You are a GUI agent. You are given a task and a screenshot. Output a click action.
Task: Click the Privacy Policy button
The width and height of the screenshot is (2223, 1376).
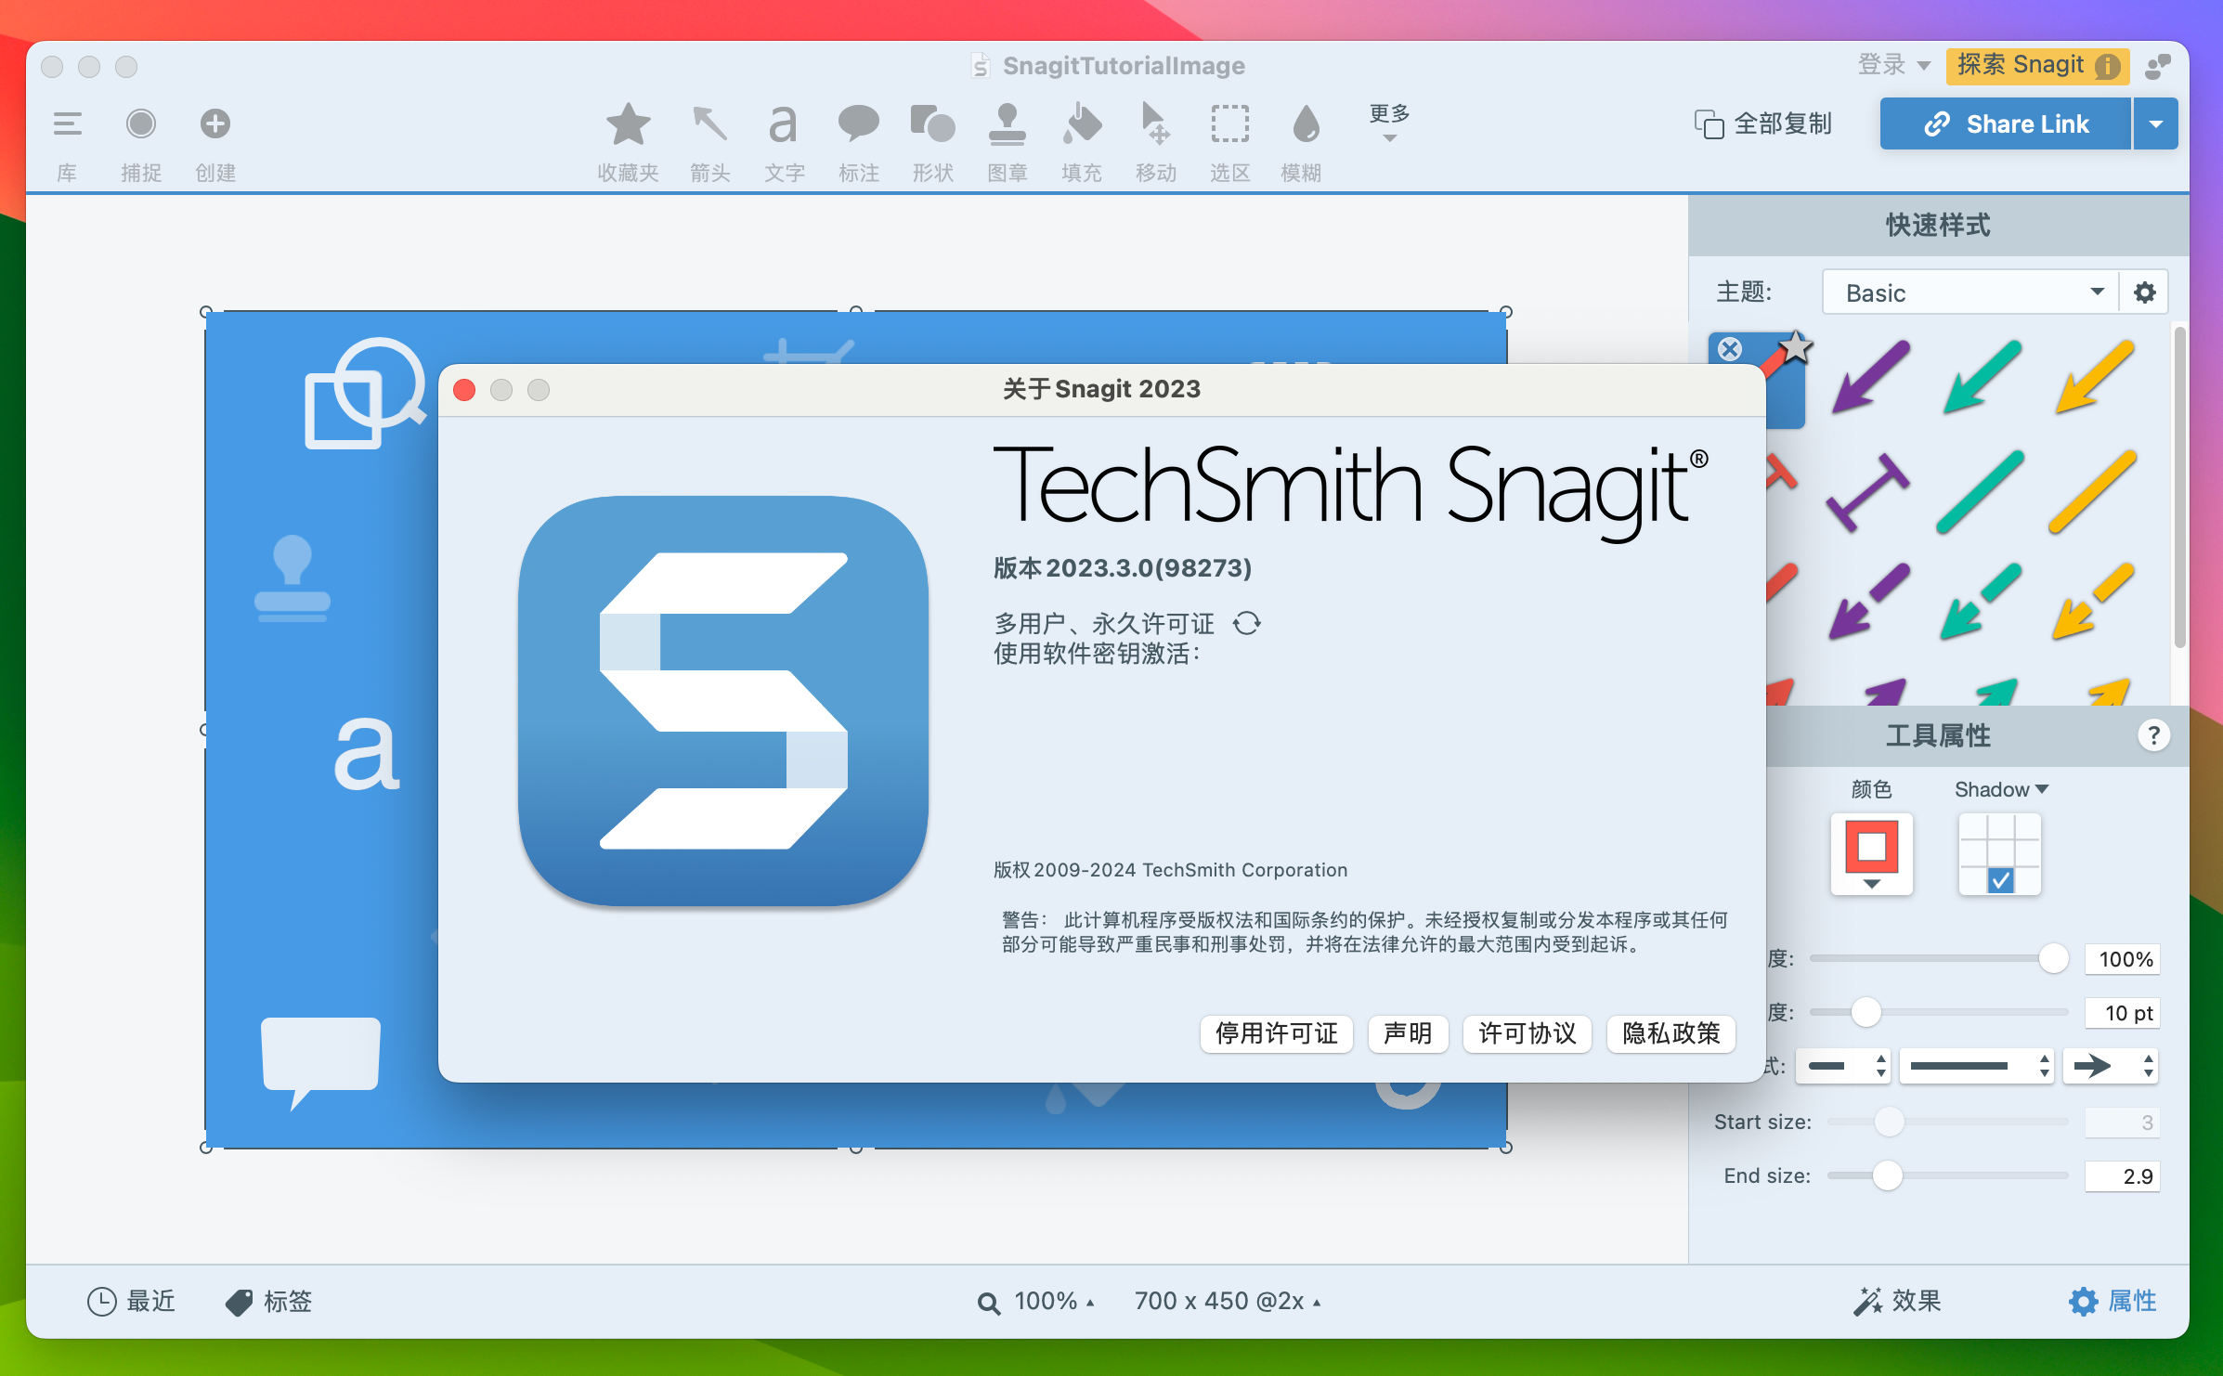click(x=1670, y=1033)
